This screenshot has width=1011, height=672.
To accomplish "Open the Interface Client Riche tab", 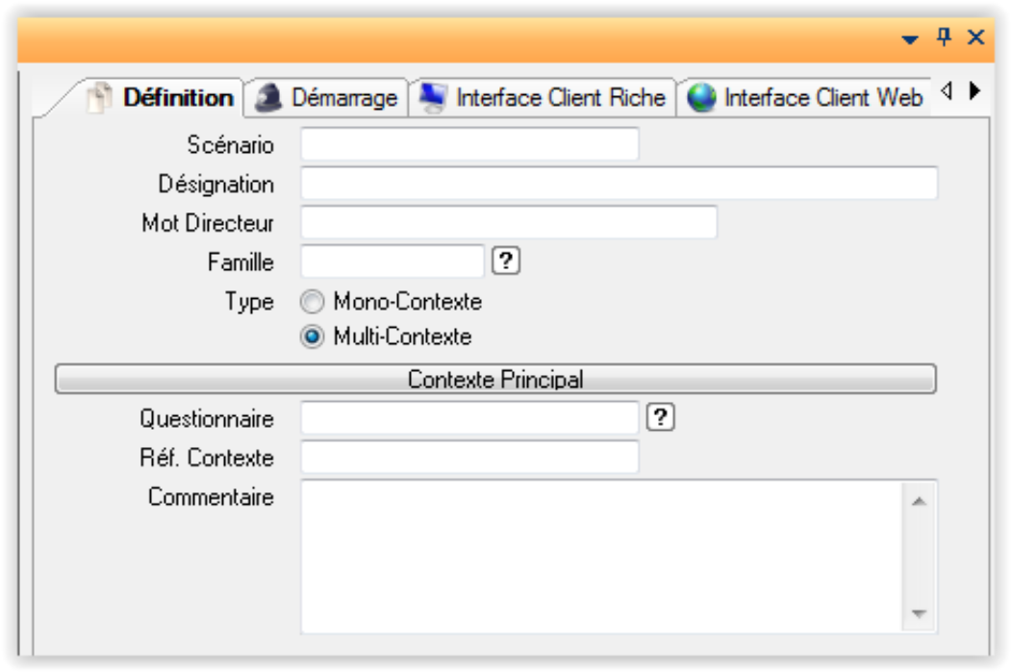I will coord(560,98).
